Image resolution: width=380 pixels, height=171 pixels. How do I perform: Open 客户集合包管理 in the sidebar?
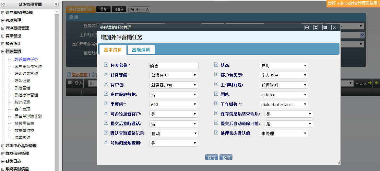pyautogui.click(x=28, y=67)
